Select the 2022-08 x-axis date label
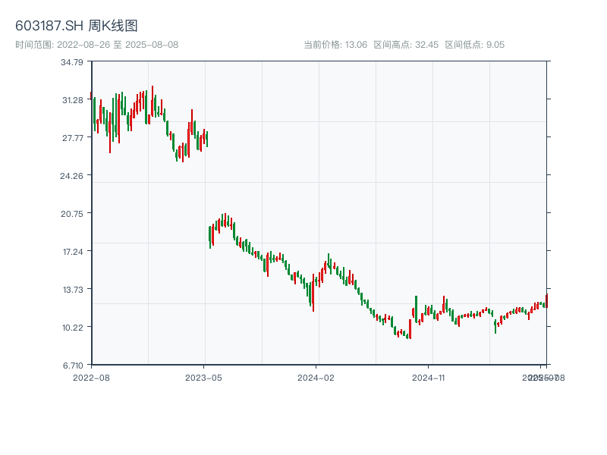 point(91,377)
